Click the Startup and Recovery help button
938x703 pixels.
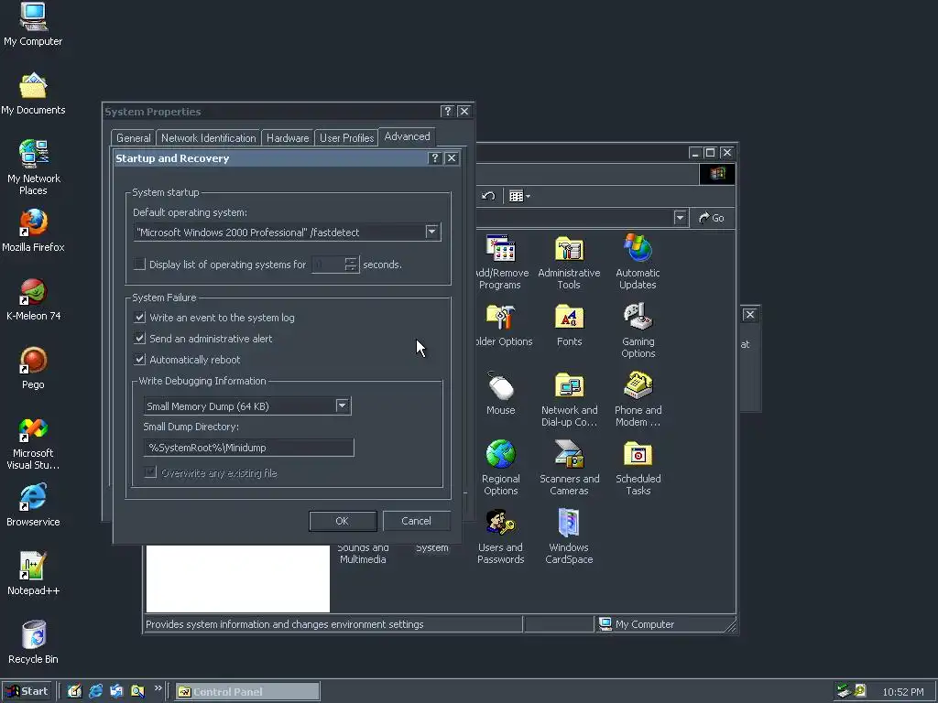435,157
